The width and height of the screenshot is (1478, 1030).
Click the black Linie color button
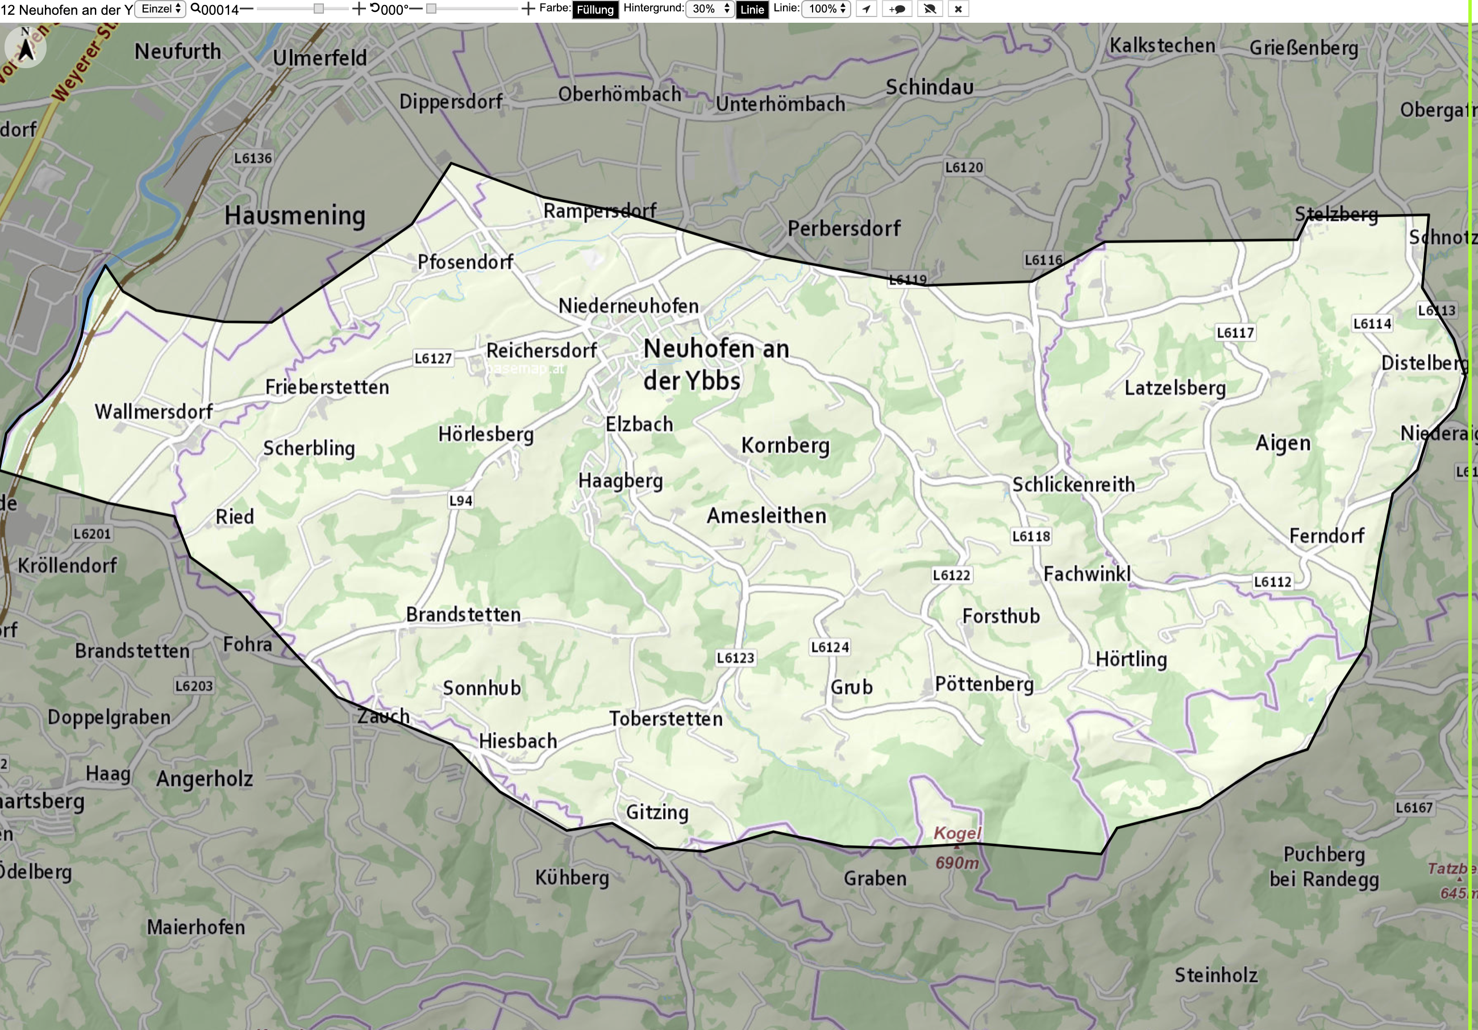coord(752,10)
